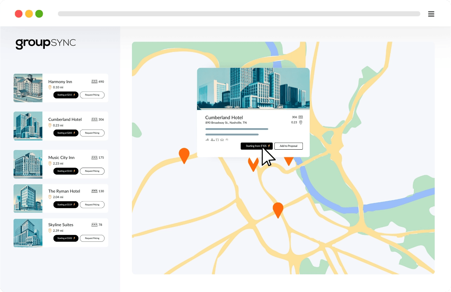Click the location pin icon on Skyline Suites card

[x=50, y=231]
